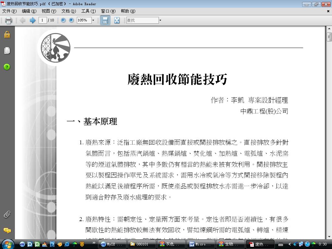Click the Internet Explorer quick launch icon
332x249 pixels.
(67, 244)
